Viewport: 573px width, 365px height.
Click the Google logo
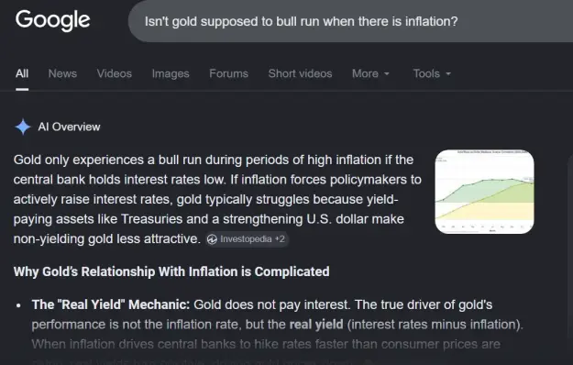[52, 20]
